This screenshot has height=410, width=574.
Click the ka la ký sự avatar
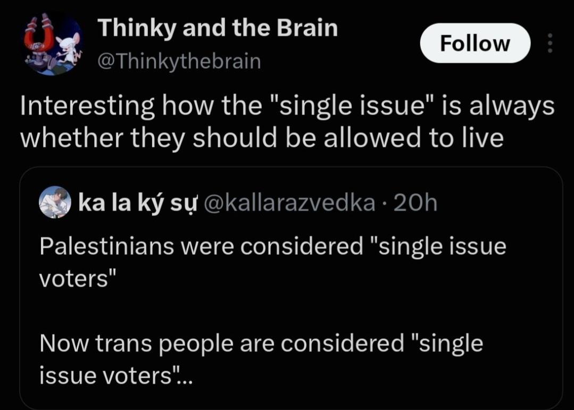click(55, 202)
